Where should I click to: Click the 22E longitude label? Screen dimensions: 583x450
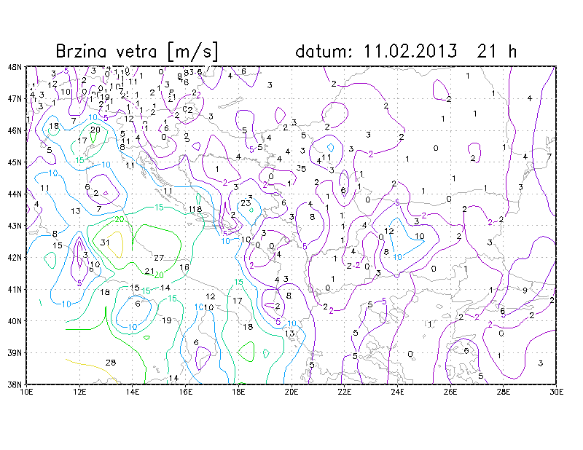point(345,392)
